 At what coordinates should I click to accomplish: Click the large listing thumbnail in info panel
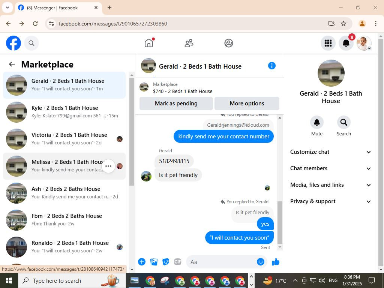click(x=331, y=73)
